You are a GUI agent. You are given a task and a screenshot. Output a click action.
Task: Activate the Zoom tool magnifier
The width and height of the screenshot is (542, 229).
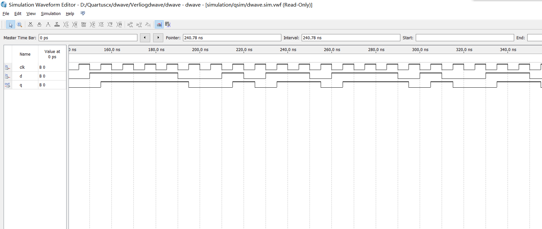[19, 25]
